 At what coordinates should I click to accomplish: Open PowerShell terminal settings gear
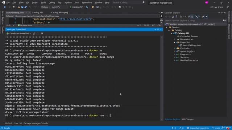point(42,34)
